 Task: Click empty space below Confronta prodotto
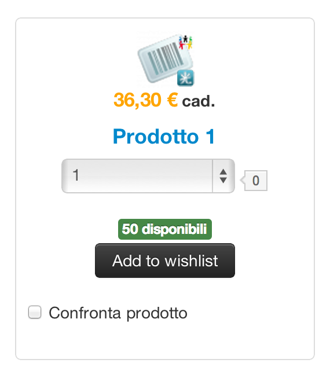165,341
